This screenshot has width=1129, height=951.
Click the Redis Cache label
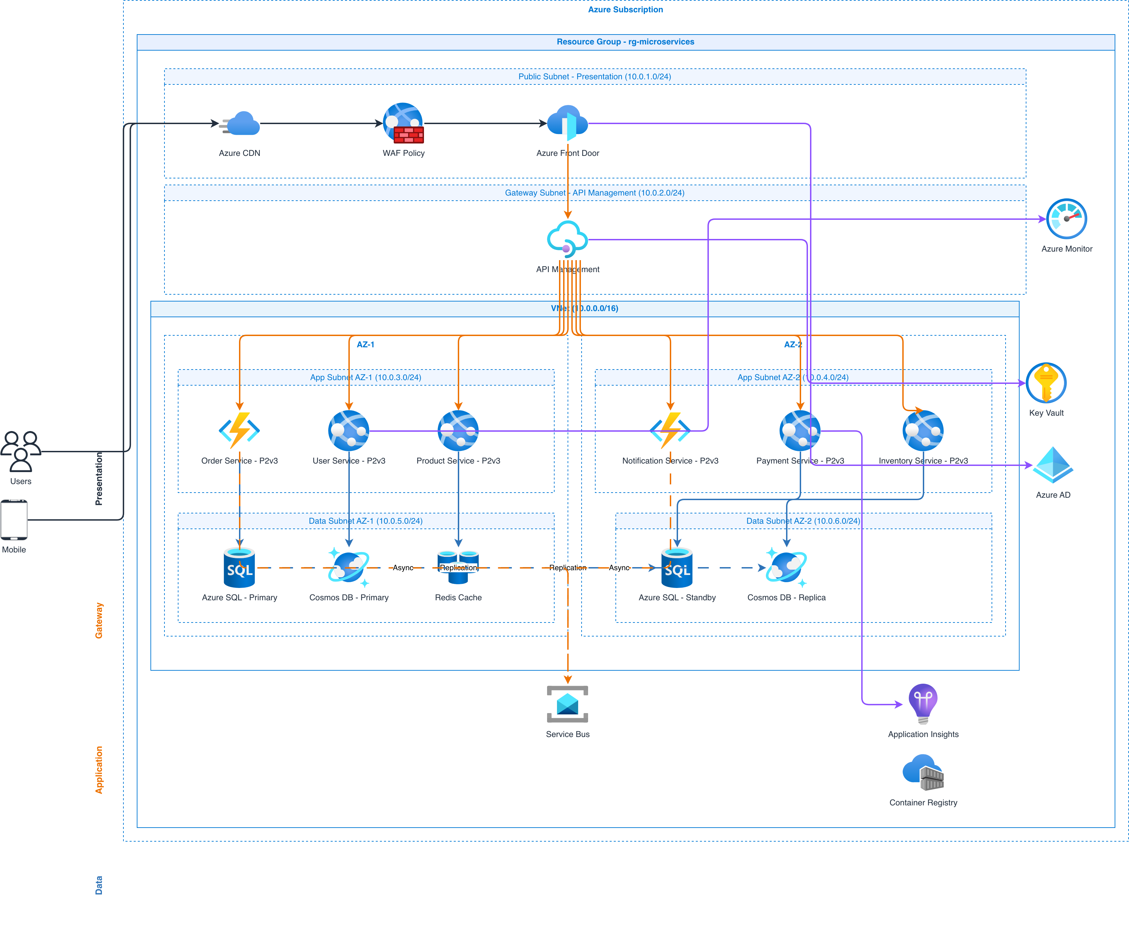click(458, 597)
